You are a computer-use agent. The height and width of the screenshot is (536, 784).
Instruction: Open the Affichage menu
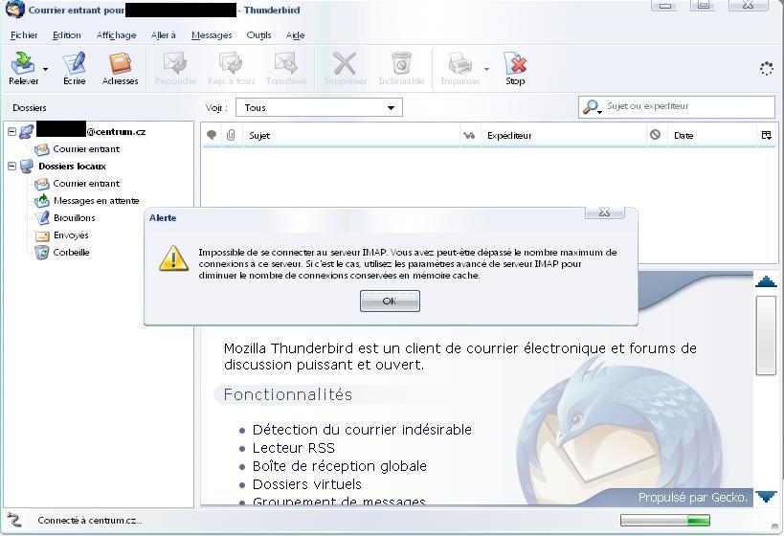click(116, 35)
